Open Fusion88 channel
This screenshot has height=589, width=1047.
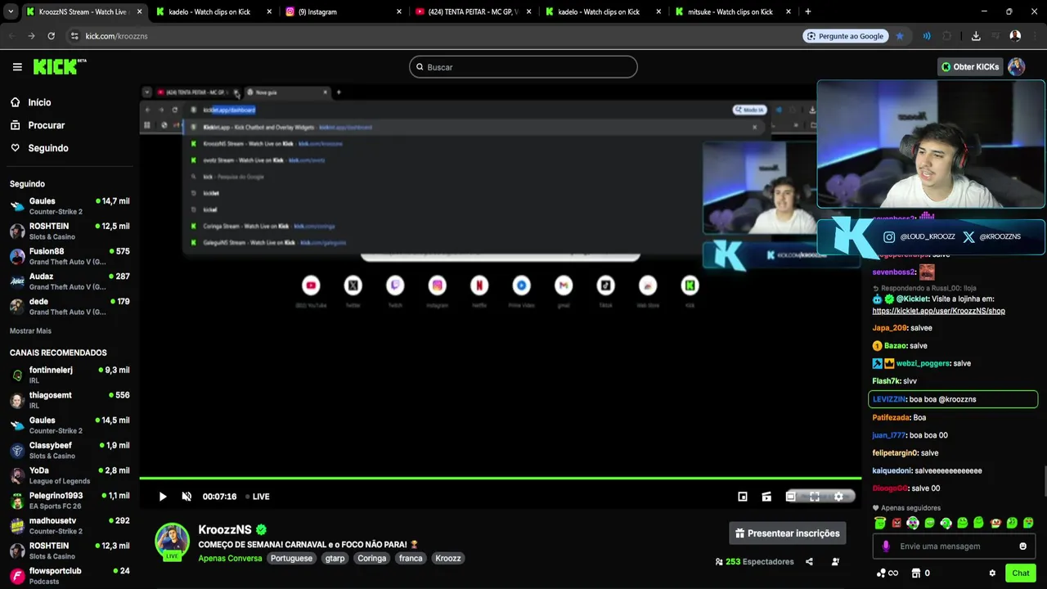pos(70,256)
